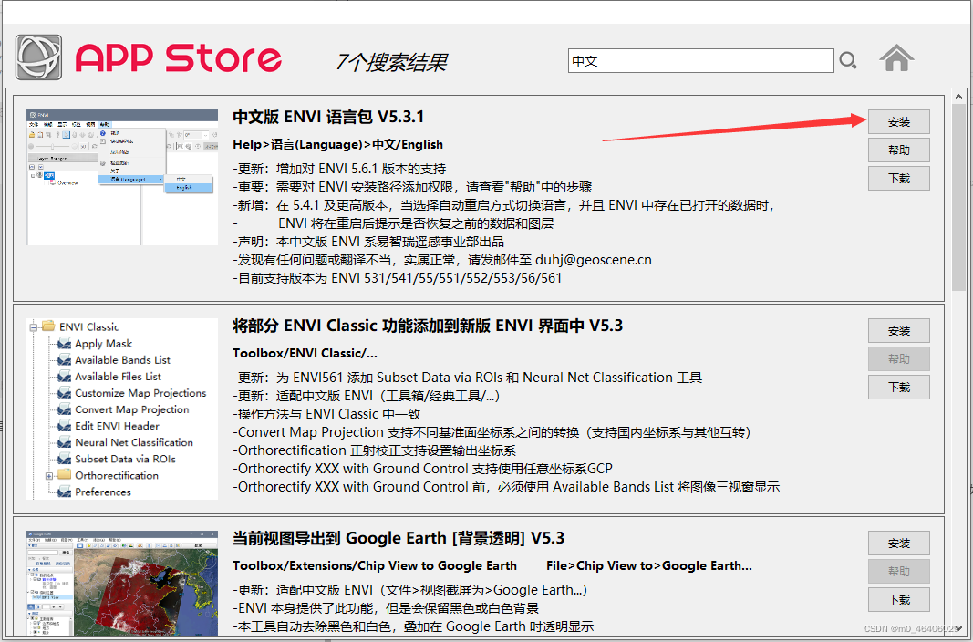
Task: Open the ENVI Classic tree preview thumbnail
Action: [122, 409]
